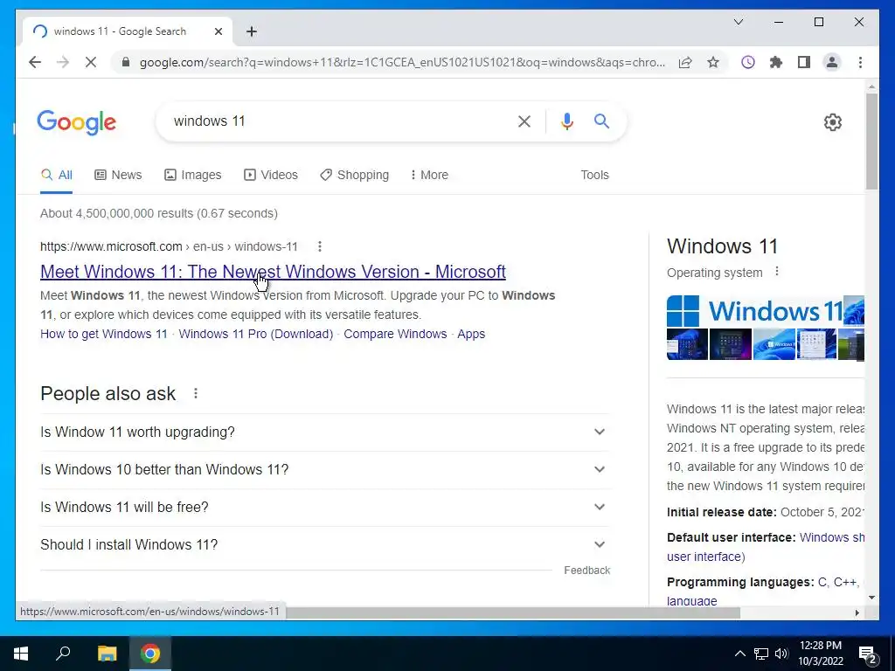
Task: Open Windows 11 Pro (Download) link
Action: click(256, 334)
